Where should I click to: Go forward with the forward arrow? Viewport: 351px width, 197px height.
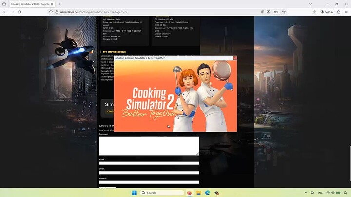pyautogui.click(x=12, y=12)
